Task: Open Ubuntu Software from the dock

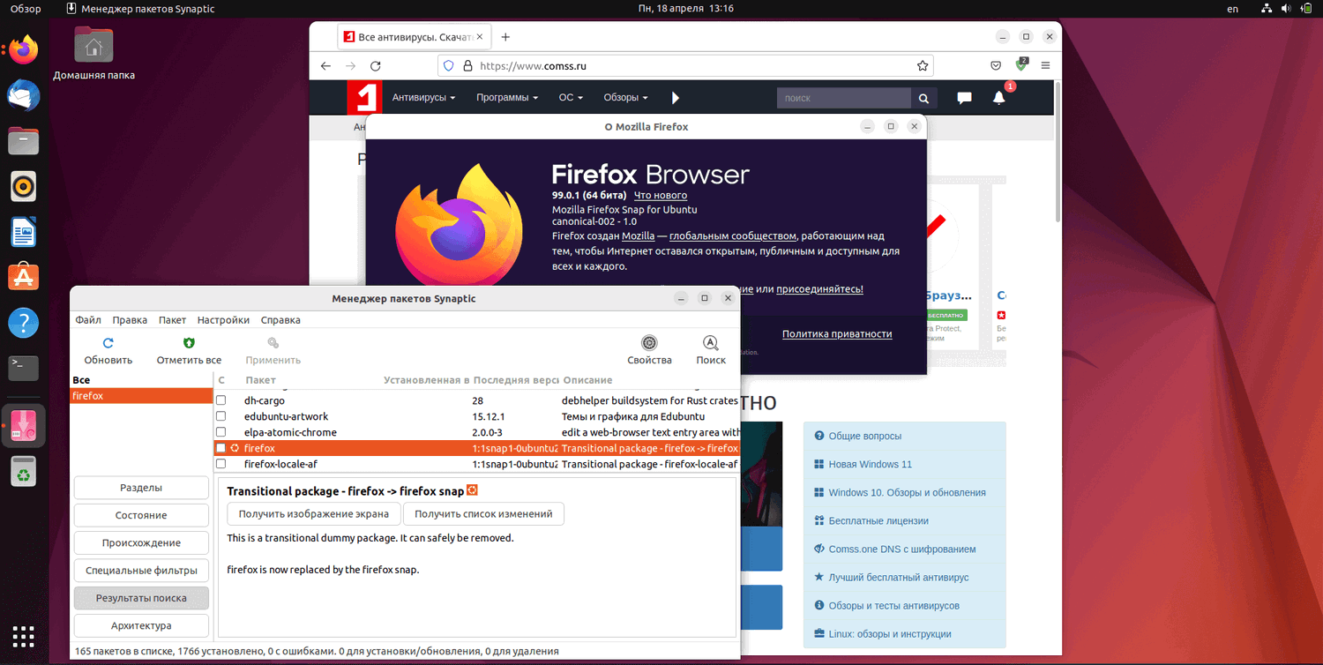Action: point(24,277)
